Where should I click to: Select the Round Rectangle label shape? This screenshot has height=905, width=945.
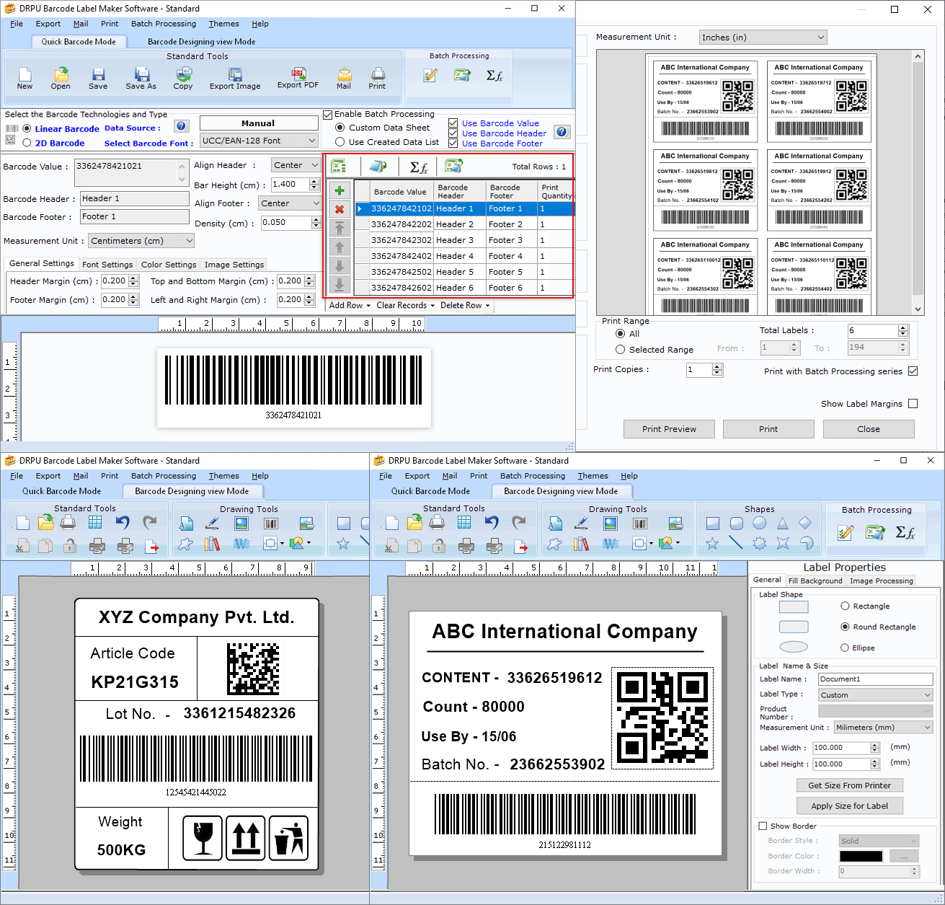point(846,627)
